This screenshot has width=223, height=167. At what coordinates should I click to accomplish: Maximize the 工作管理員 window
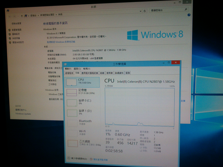pyautogui.click(x=169, y=62)
